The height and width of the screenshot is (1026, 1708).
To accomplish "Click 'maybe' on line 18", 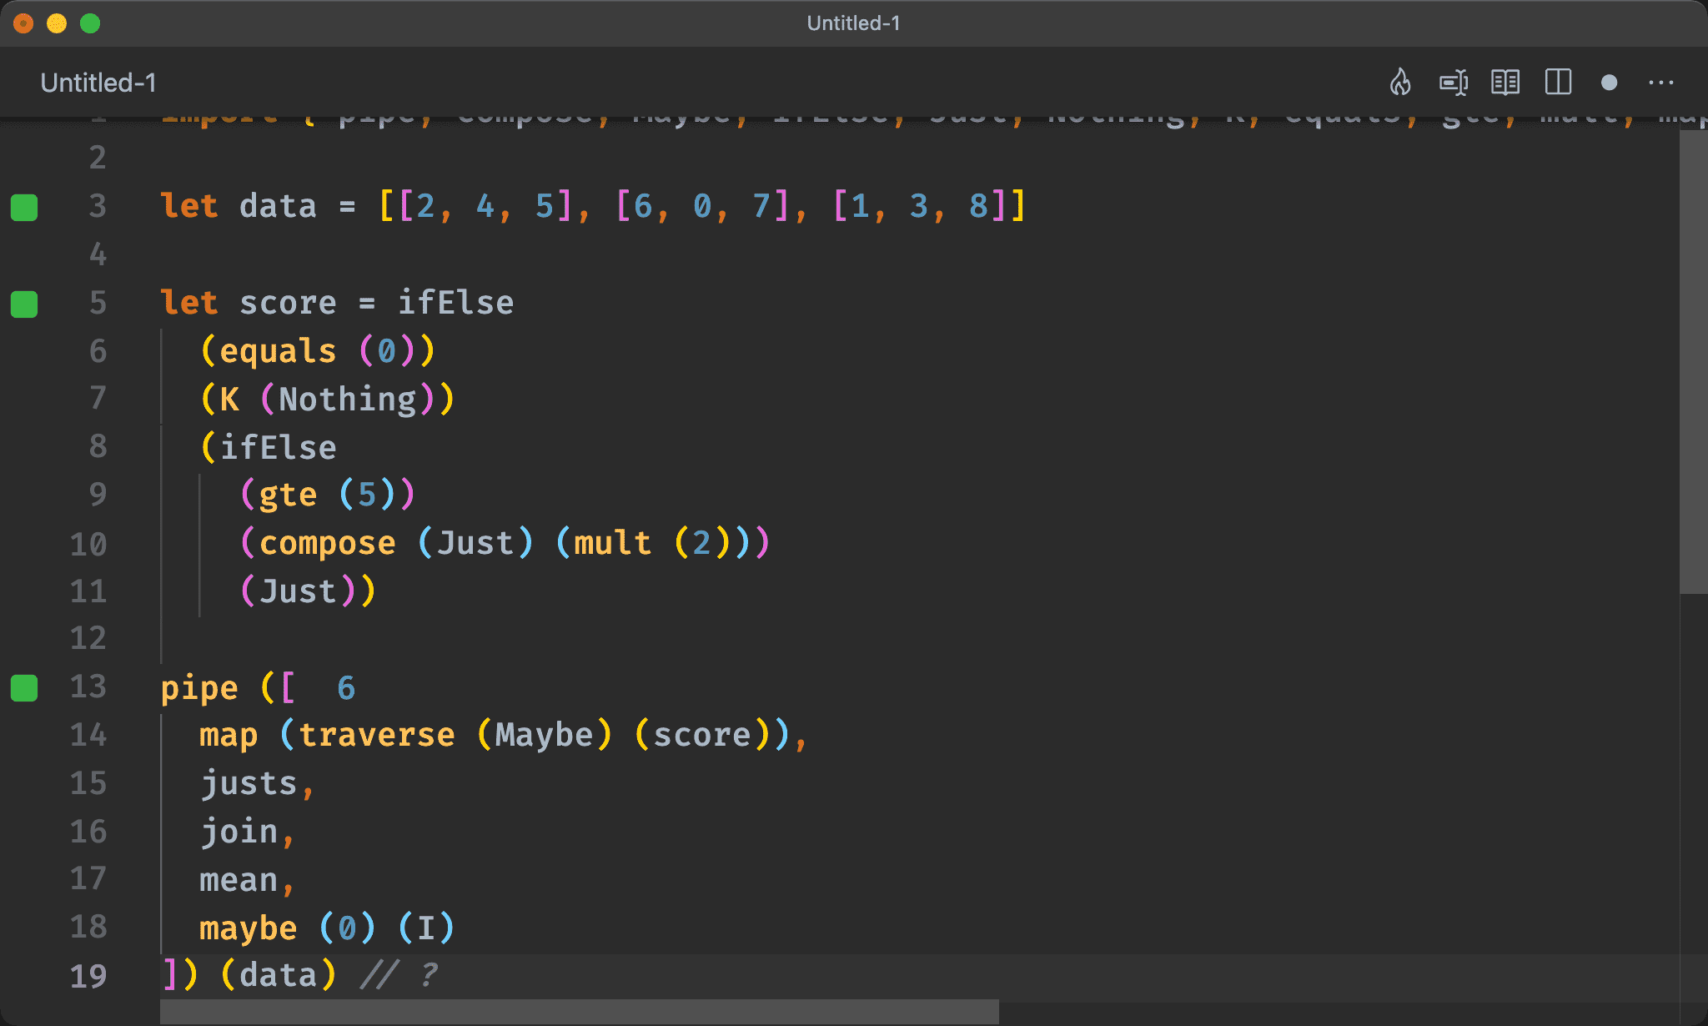I will pyautogui.click(x=249, y=928).
